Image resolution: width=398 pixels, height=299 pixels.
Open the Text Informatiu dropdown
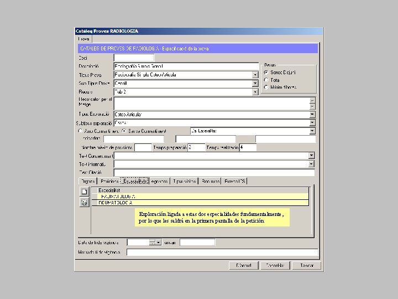[311, 164]
